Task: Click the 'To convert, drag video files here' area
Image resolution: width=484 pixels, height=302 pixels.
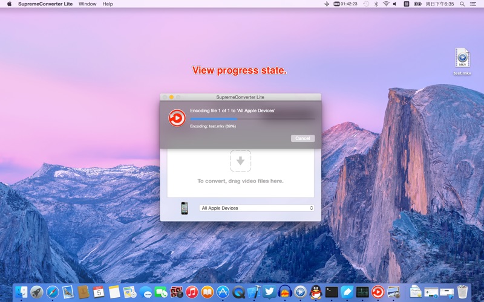Action: tap(240, 181)
